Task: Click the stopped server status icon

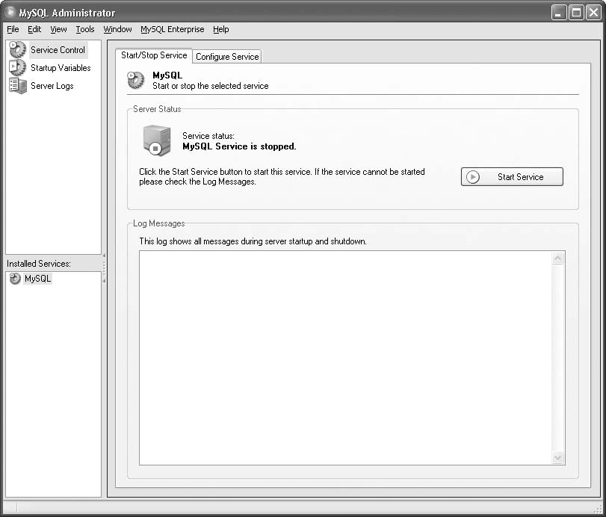Action: click(157, 140)
